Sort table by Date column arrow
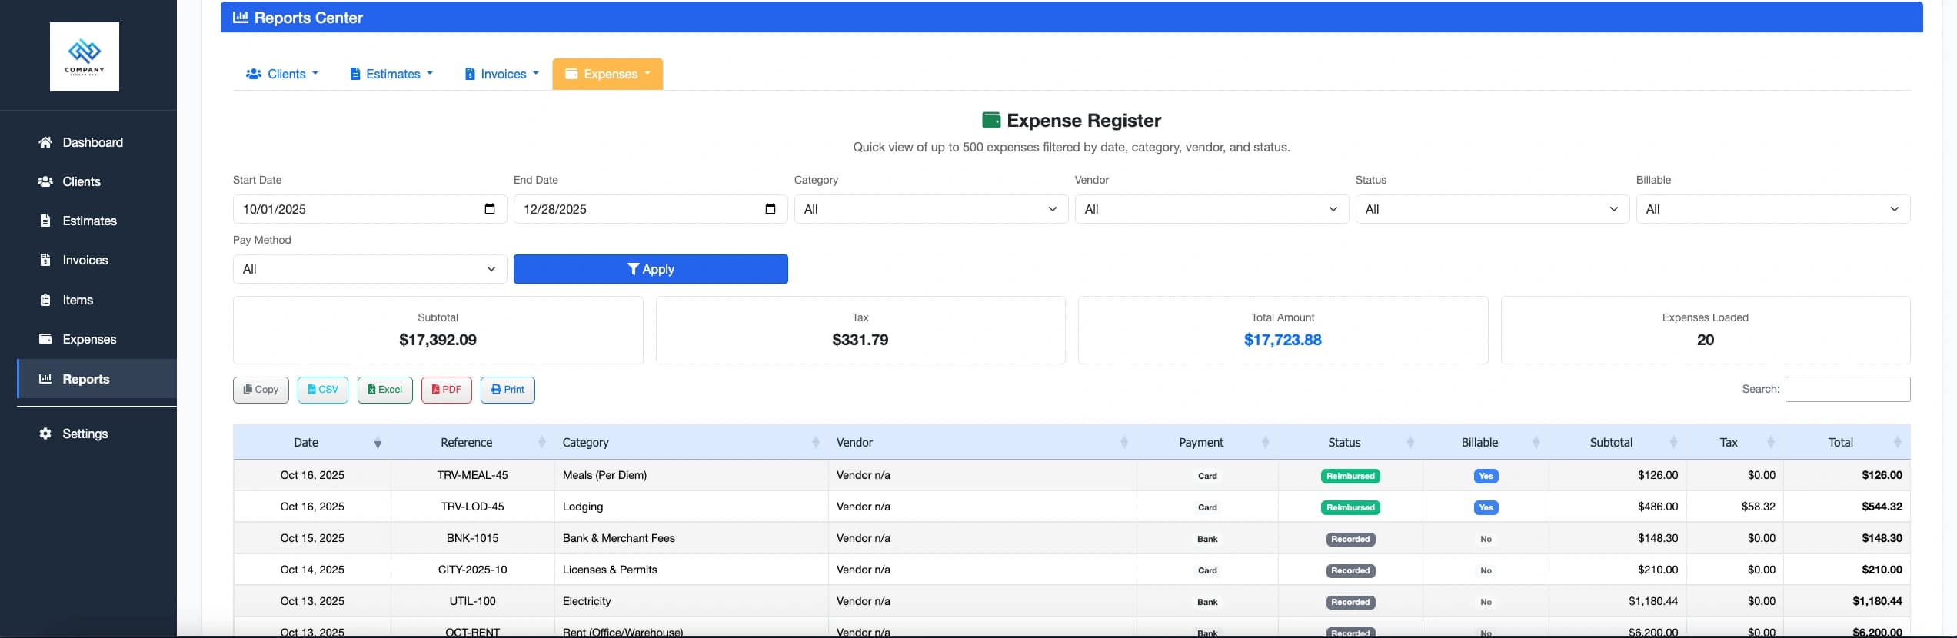The height and width of the screenshot is (638, 1957). tap(378, 443)
